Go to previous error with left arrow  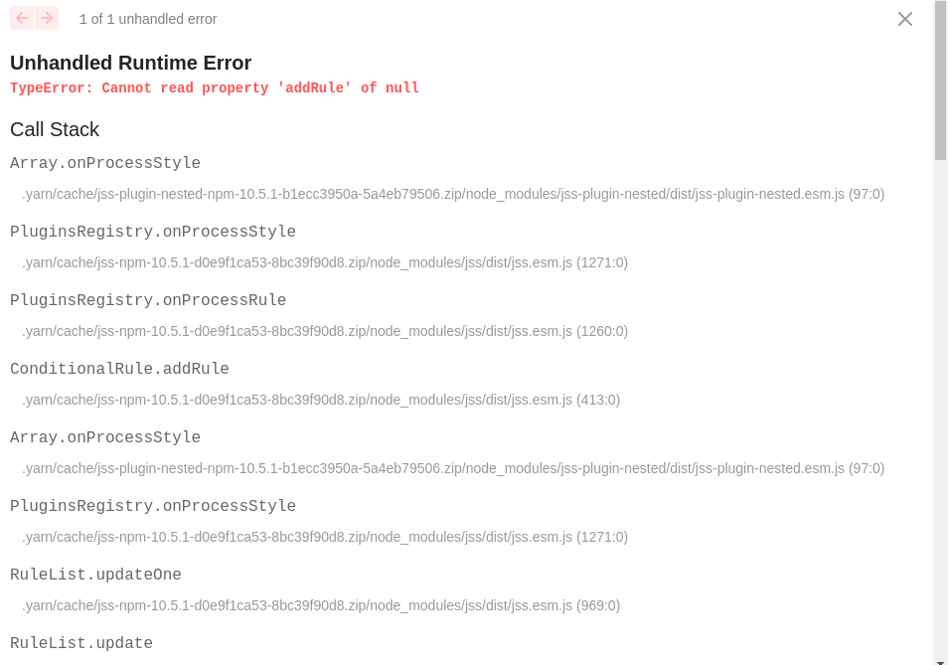(22, 18)
